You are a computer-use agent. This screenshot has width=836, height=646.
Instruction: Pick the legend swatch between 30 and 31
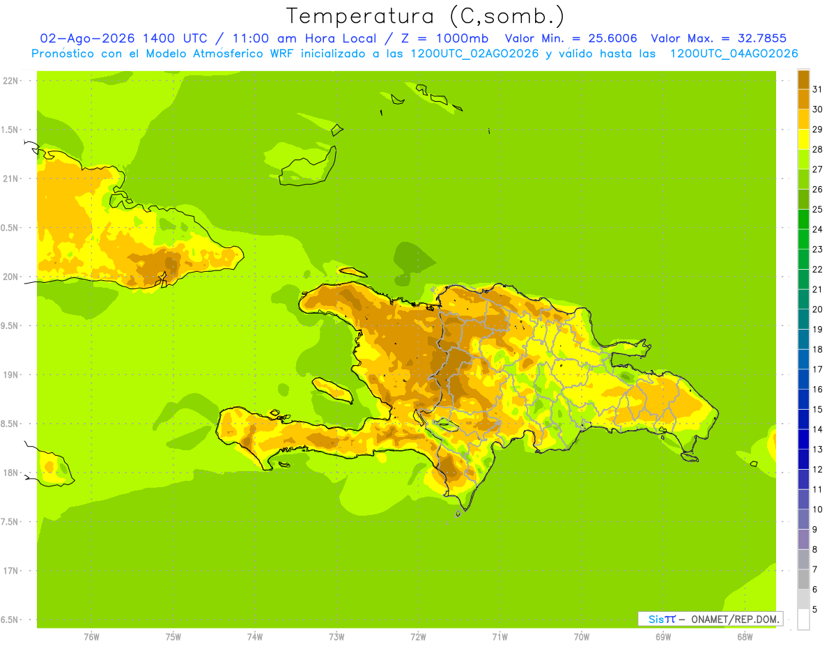[803, 99]
